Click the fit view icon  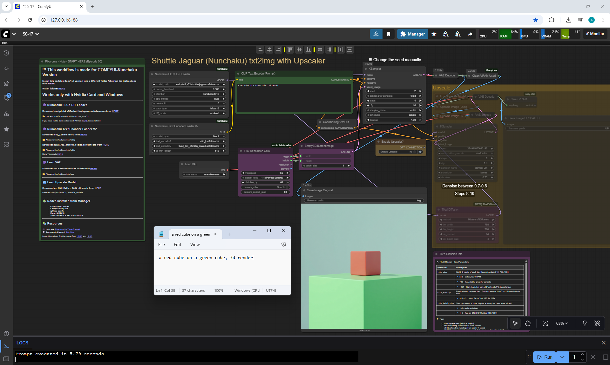tap(545, 323)
